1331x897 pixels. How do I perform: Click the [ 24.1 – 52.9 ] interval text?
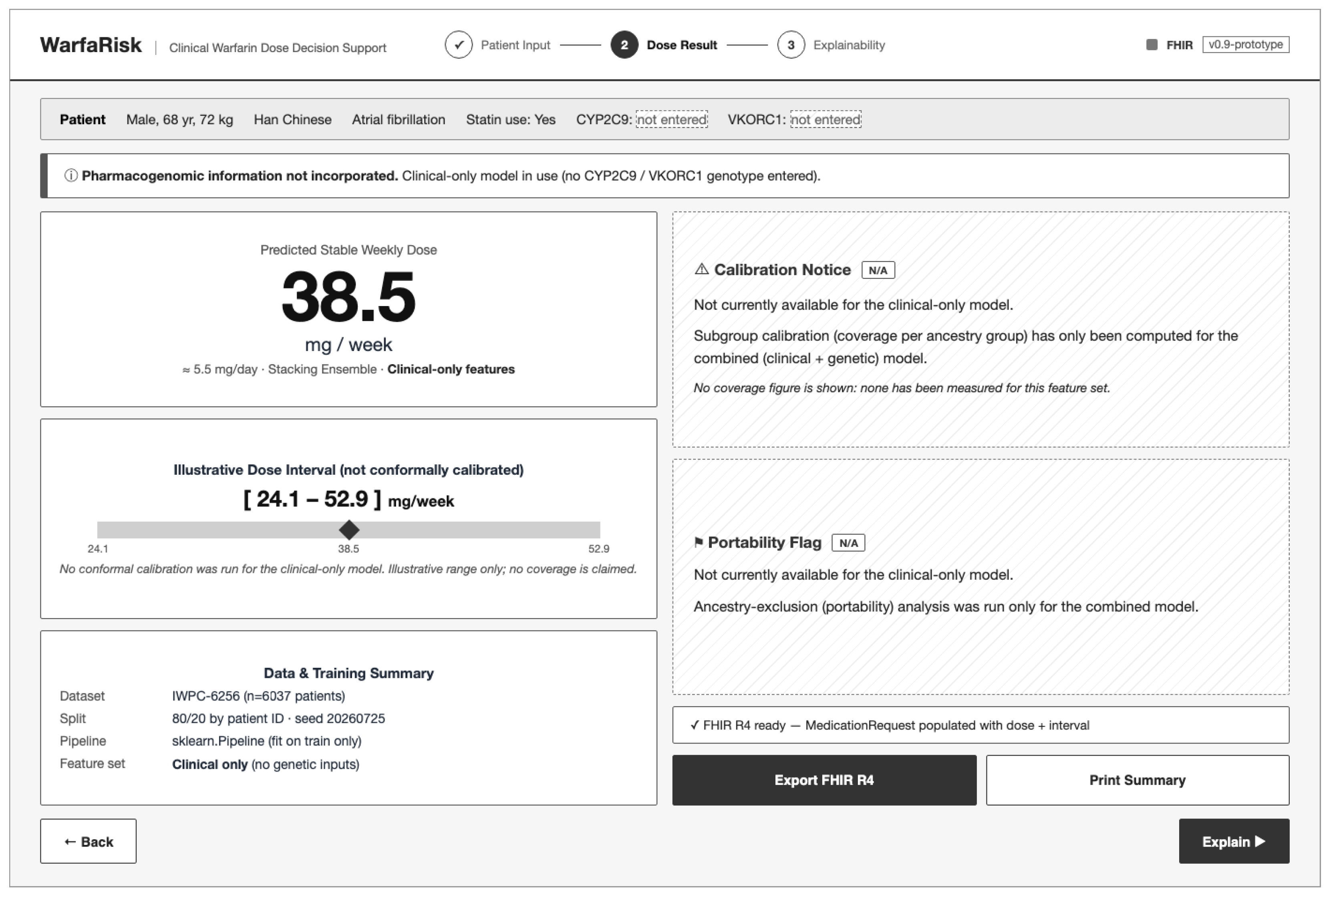click(x=312, y=499)
